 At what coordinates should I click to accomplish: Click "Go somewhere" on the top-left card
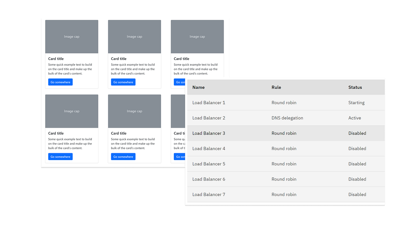coord(60,82)
